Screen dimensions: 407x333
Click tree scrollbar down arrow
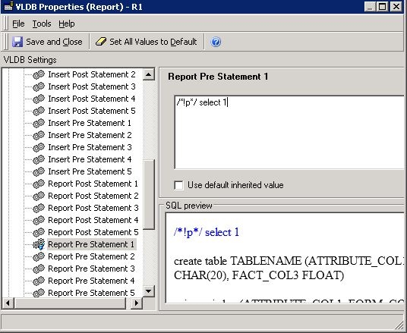pos(149,291)
